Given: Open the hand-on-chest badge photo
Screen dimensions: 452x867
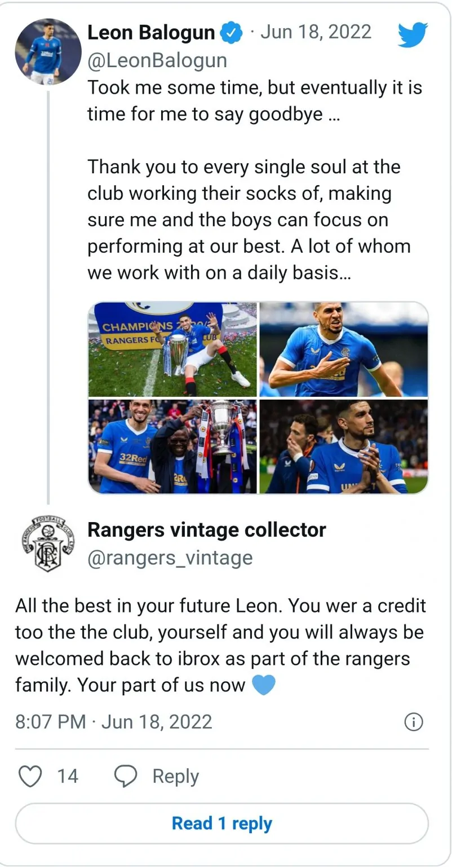Looking at the screenshot, I should (x=344, y=349).
